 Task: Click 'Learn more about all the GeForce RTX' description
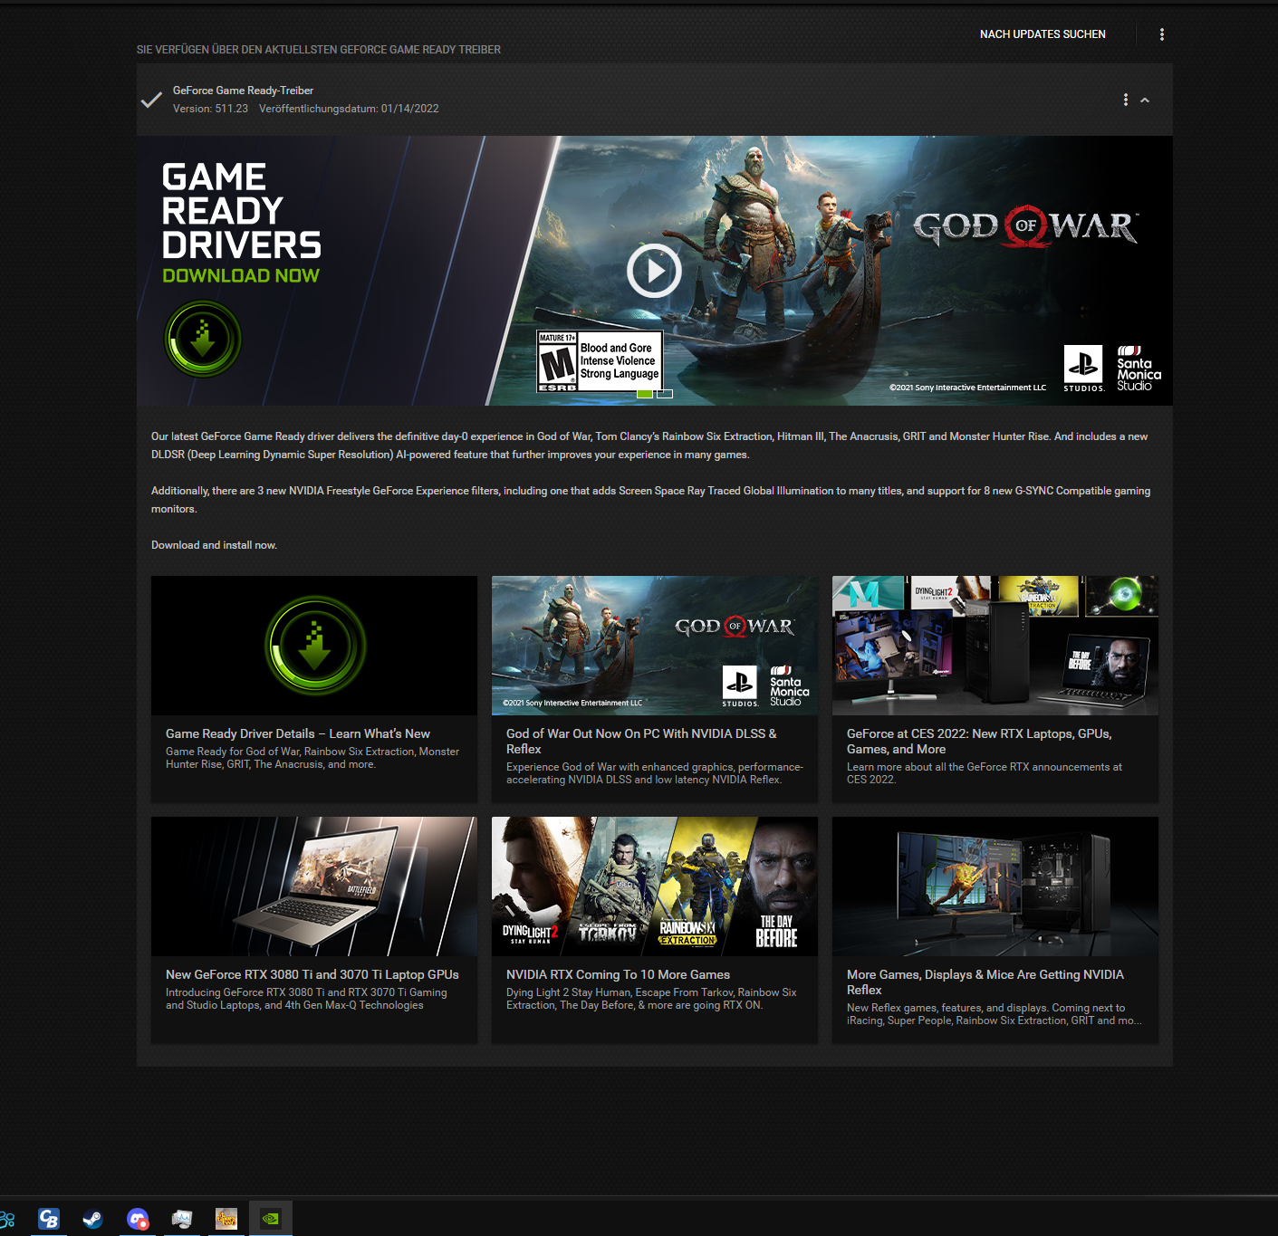[x=985, y=773]
